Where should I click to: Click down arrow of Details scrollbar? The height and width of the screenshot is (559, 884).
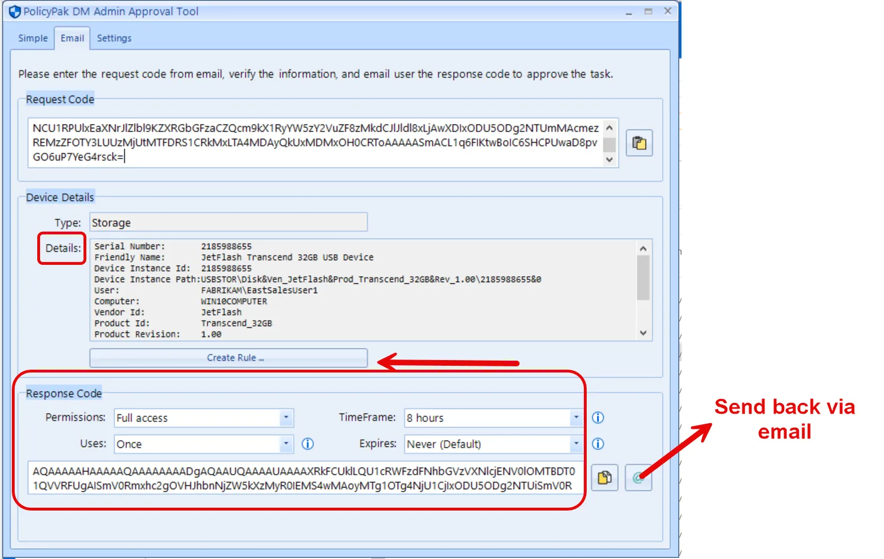(x=643, y=333)
